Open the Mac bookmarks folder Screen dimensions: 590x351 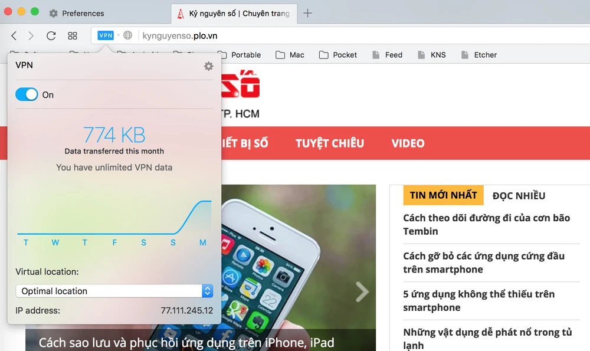pyautogui.click(x=290, y=55)
